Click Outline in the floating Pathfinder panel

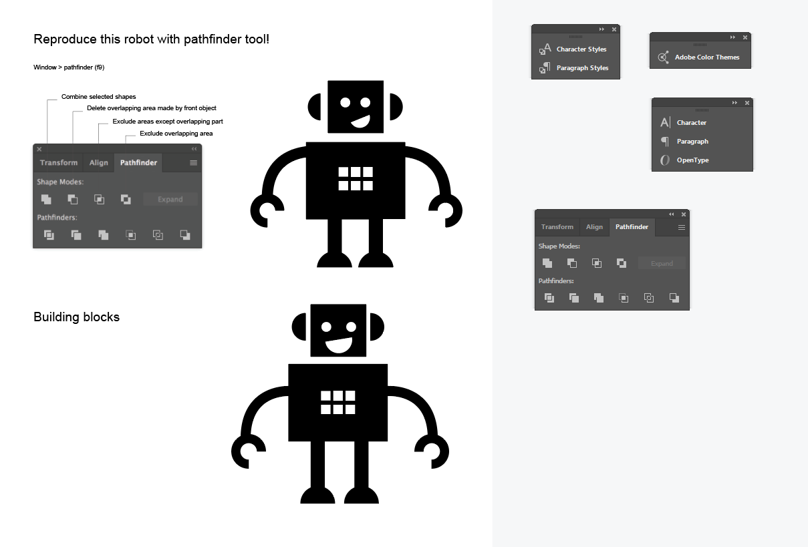[x=649, y=298]
